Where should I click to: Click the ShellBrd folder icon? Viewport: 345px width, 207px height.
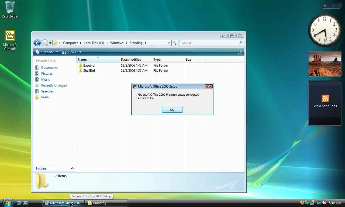80,71
